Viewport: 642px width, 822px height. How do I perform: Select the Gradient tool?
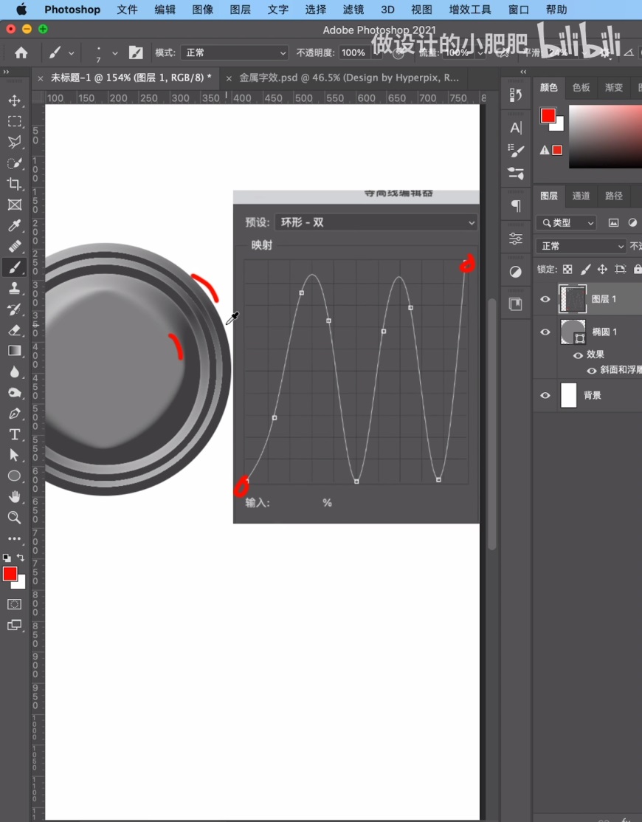tap(14, 350)
